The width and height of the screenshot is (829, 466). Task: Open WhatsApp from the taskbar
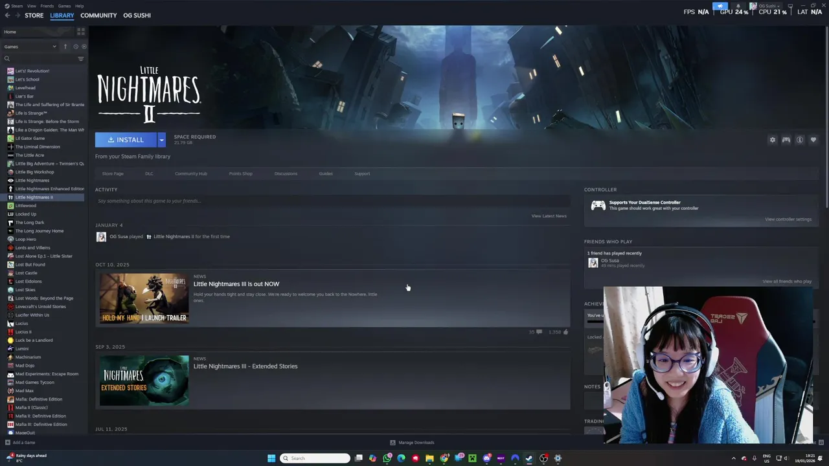click(x=387, y=458)
